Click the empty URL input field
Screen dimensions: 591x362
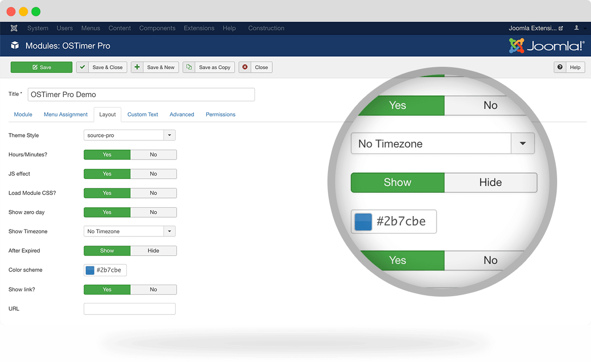[130, 309]
